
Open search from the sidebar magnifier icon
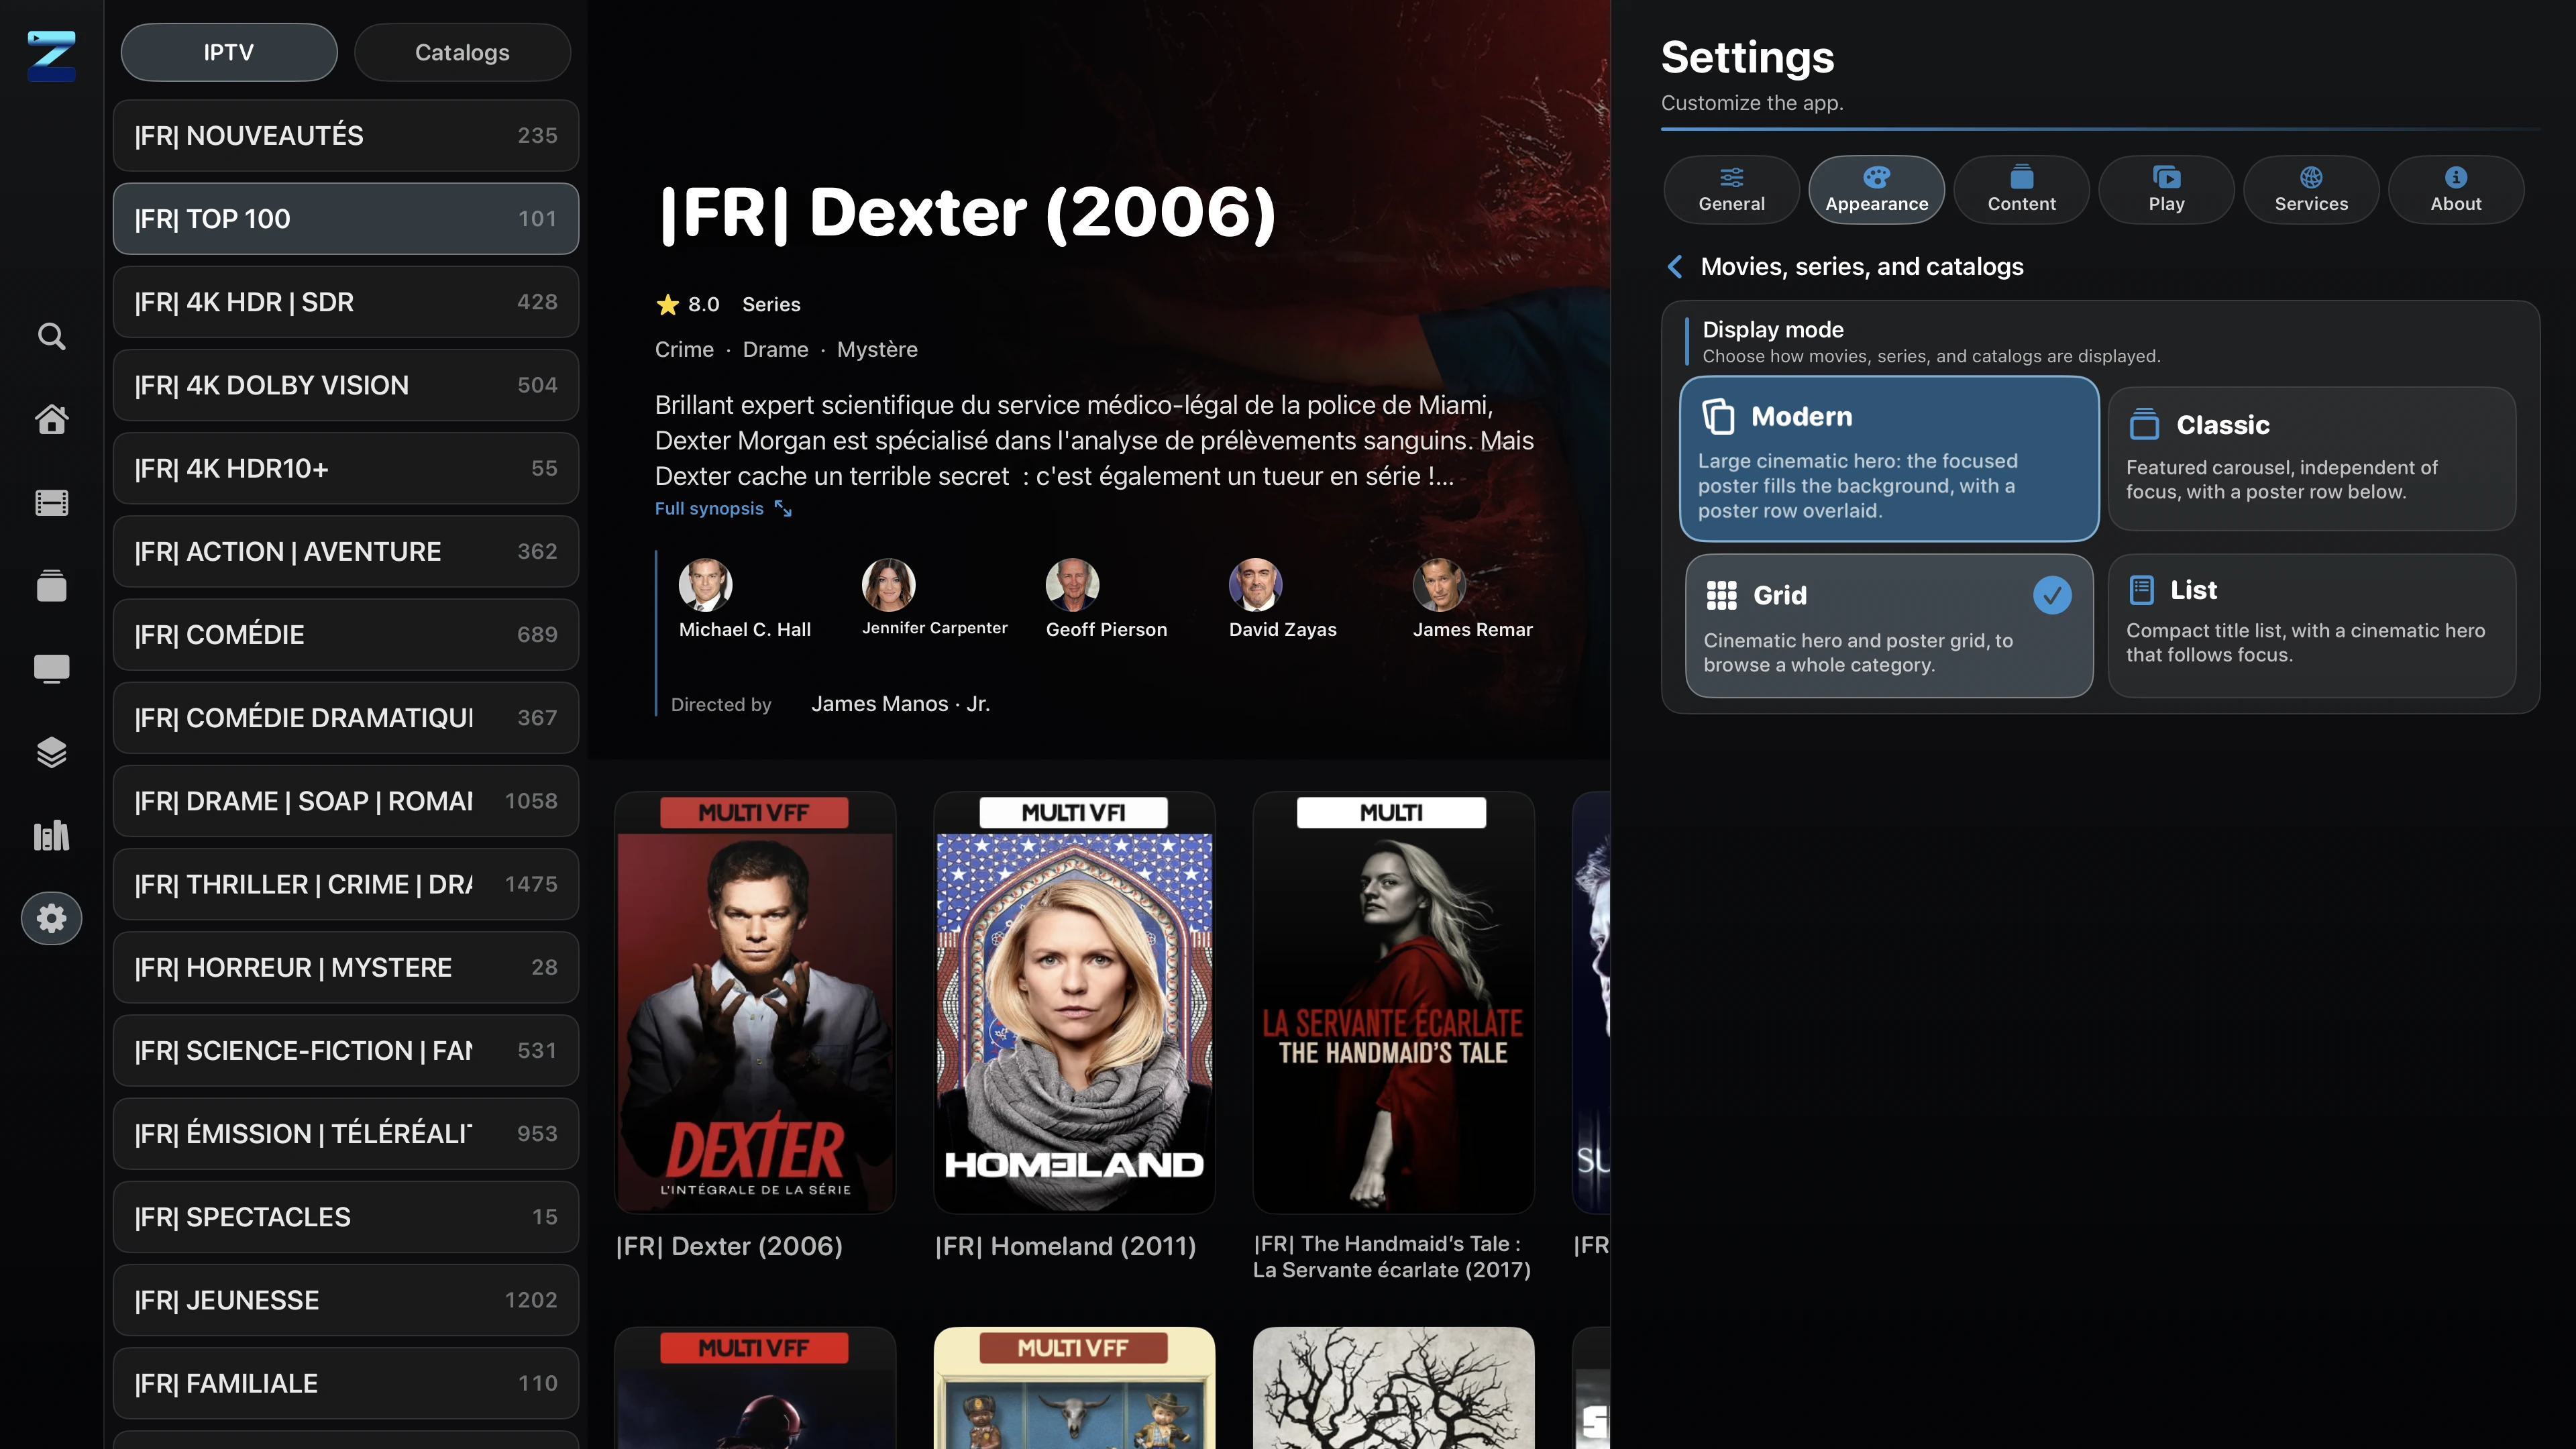click(x=51, y=336)
